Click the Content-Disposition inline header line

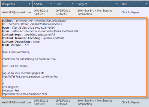tap(21, 41)
